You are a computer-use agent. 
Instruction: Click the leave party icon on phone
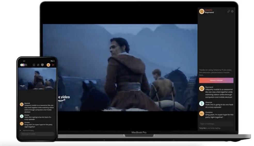(x=53, y=65)
